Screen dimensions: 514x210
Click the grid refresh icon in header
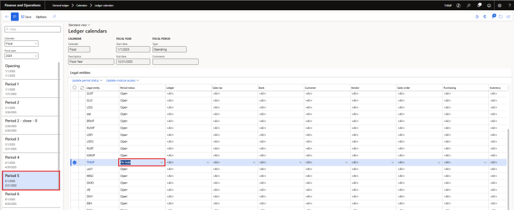[82, 88]
